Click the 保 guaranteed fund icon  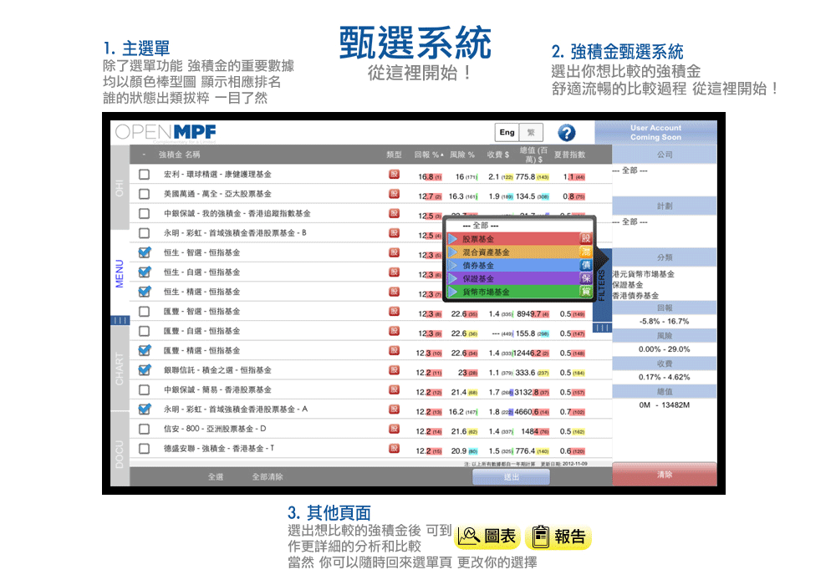pyautogui.click(x=586, y=278)
